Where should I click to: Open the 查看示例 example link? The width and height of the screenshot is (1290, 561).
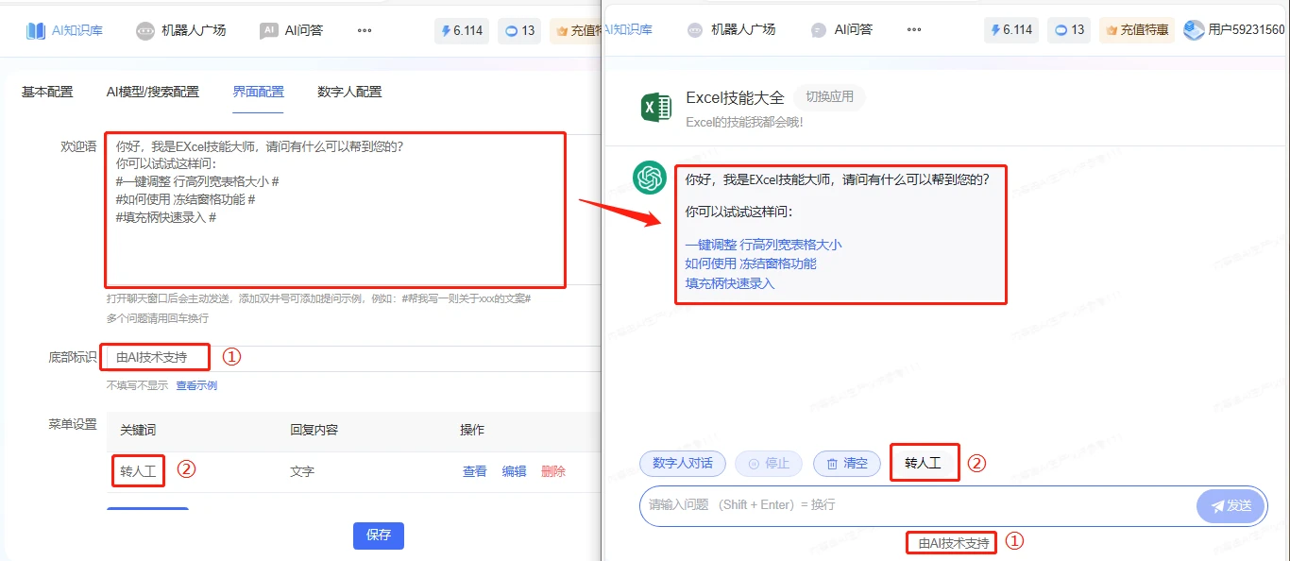(x=196, y=384)
